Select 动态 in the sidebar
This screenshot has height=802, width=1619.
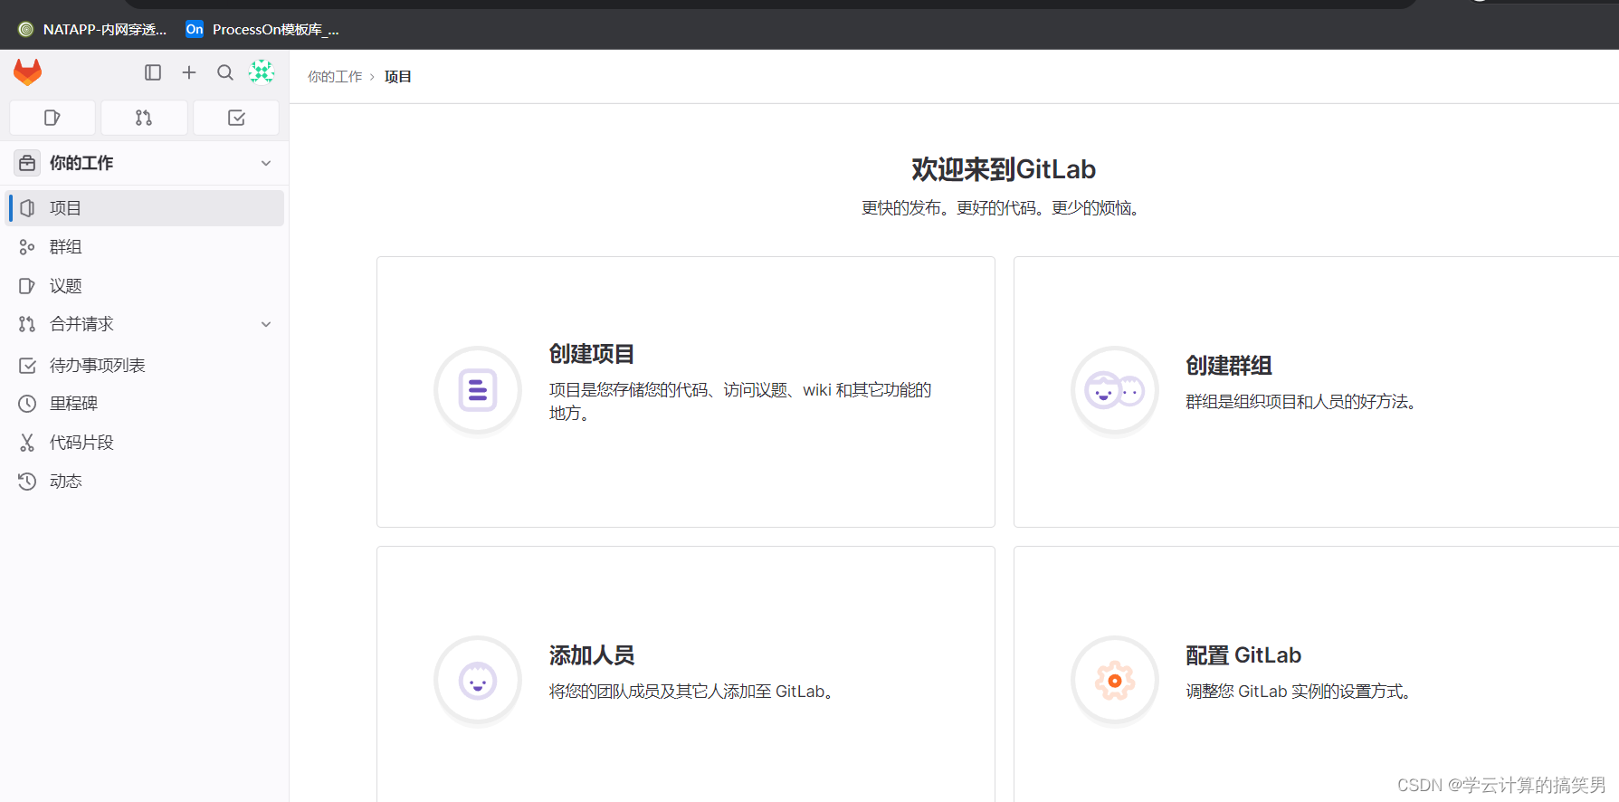(147, 482)
